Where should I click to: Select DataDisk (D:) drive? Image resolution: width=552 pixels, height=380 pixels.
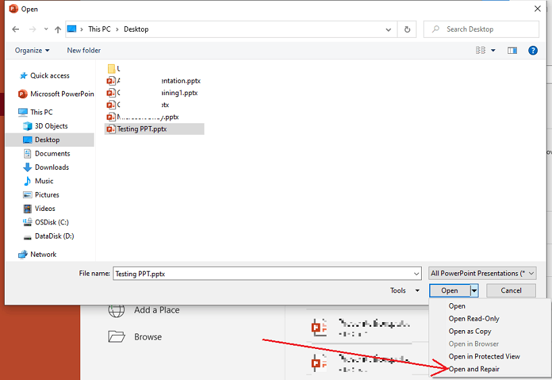(48, 236)
